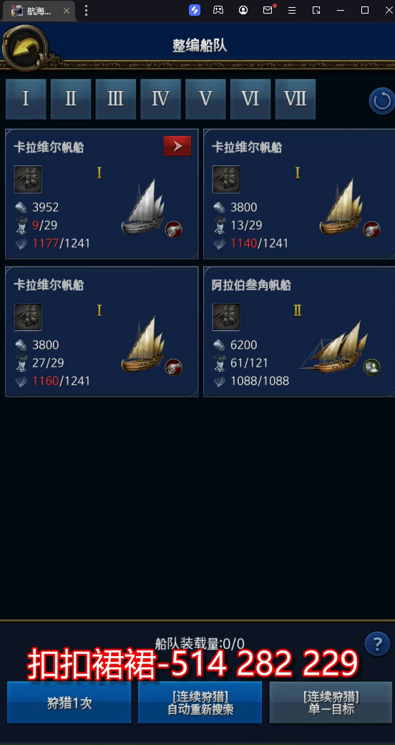Viewport: 395px width, 745px height.
Task: Click the 狩猎1次 button
Action: [x=69, y=703]
